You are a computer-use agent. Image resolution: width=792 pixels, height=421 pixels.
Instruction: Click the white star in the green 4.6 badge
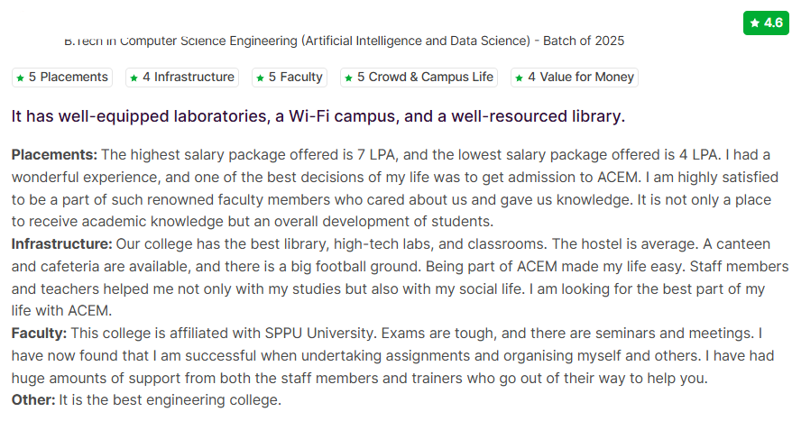[754, 23]
